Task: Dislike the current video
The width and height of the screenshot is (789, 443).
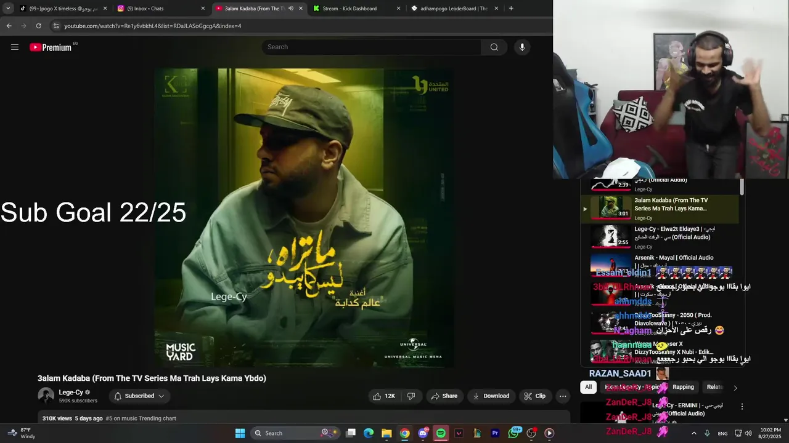Action: [411, 396]
